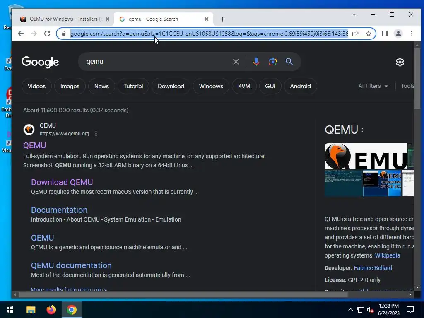This screenshot has height=318, width=424.
Task: Expand the All filters dropdown
Action: (x=373, y=86)
